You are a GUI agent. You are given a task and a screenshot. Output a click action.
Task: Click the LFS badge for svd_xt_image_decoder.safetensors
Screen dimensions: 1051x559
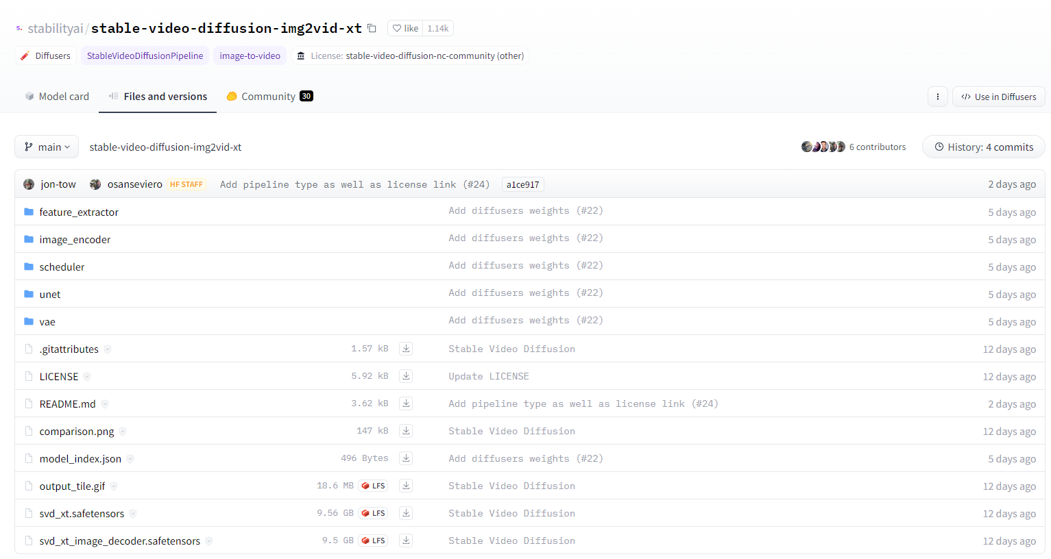click(373, 541)
